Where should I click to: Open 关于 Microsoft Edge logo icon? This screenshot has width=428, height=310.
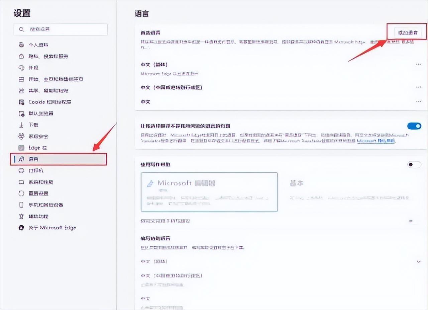[21, 228]
